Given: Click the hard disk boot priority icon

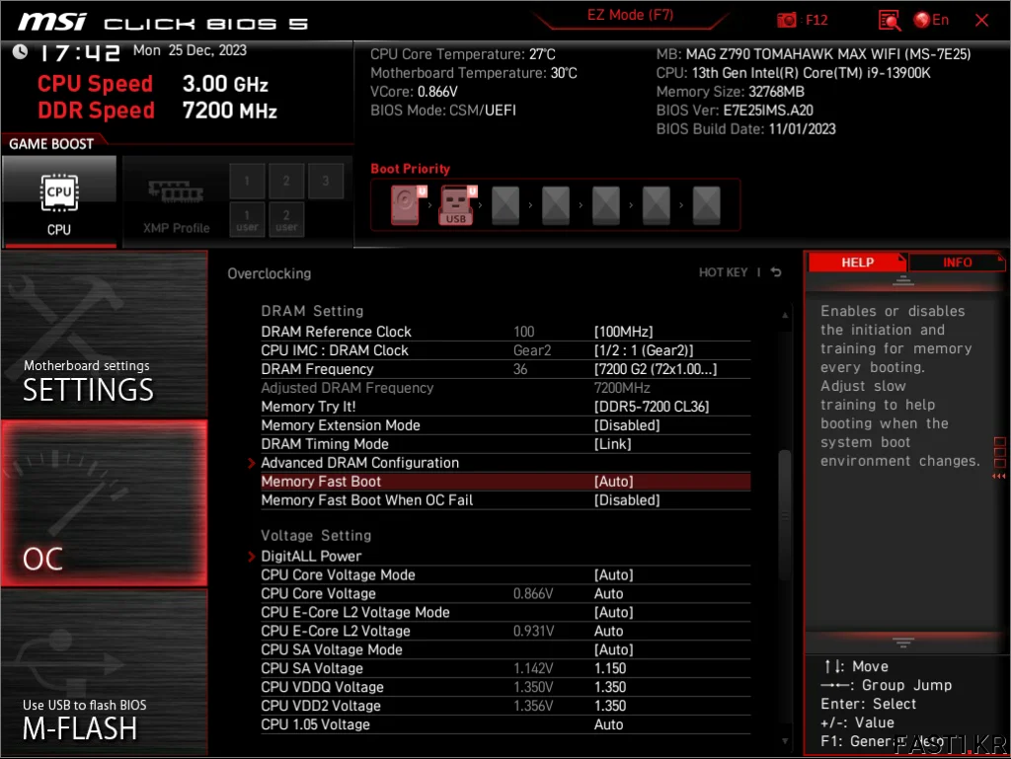Looking at the screenshot, I should (x=406, y=205).
